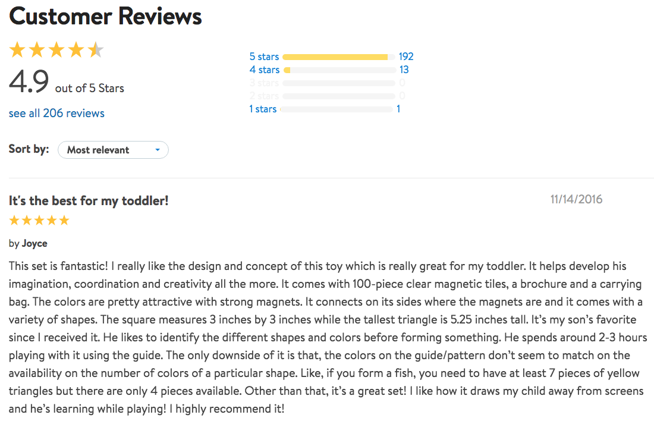
Task: Click the review's five-star rating
Action: (x=39, y=221)
